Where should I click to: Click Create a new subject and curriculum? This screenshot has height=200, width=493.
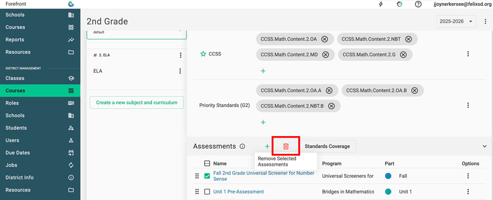[x=137, y=103]
